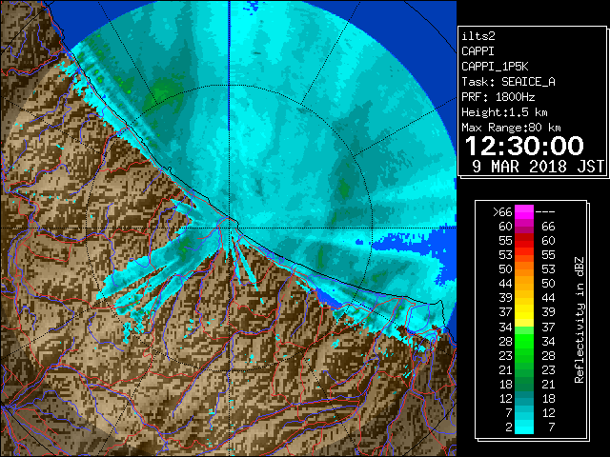The image size is (610, 457).
Task: Select the "---" legend label
Action: pos(545,212)
